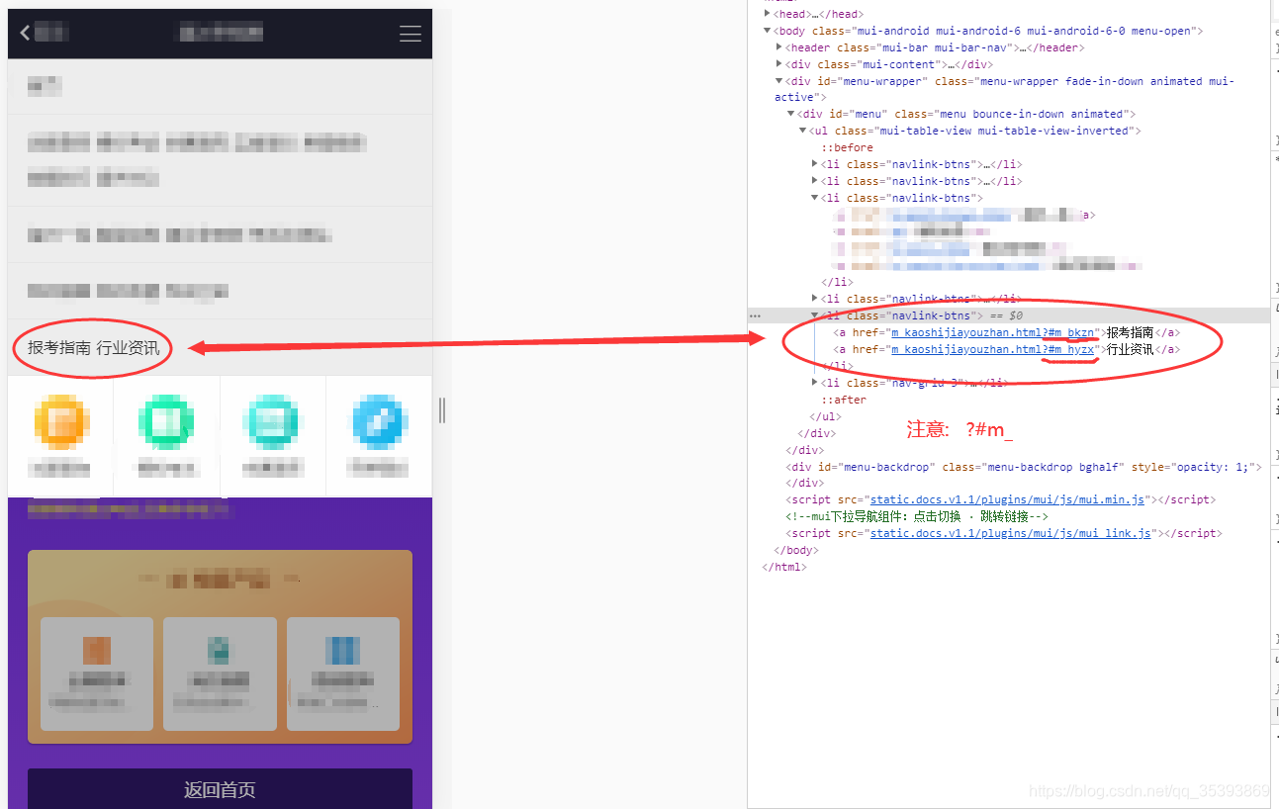Expand the first navlink-btns li node
Screen dimensions: 1279x809
(814, 163)
